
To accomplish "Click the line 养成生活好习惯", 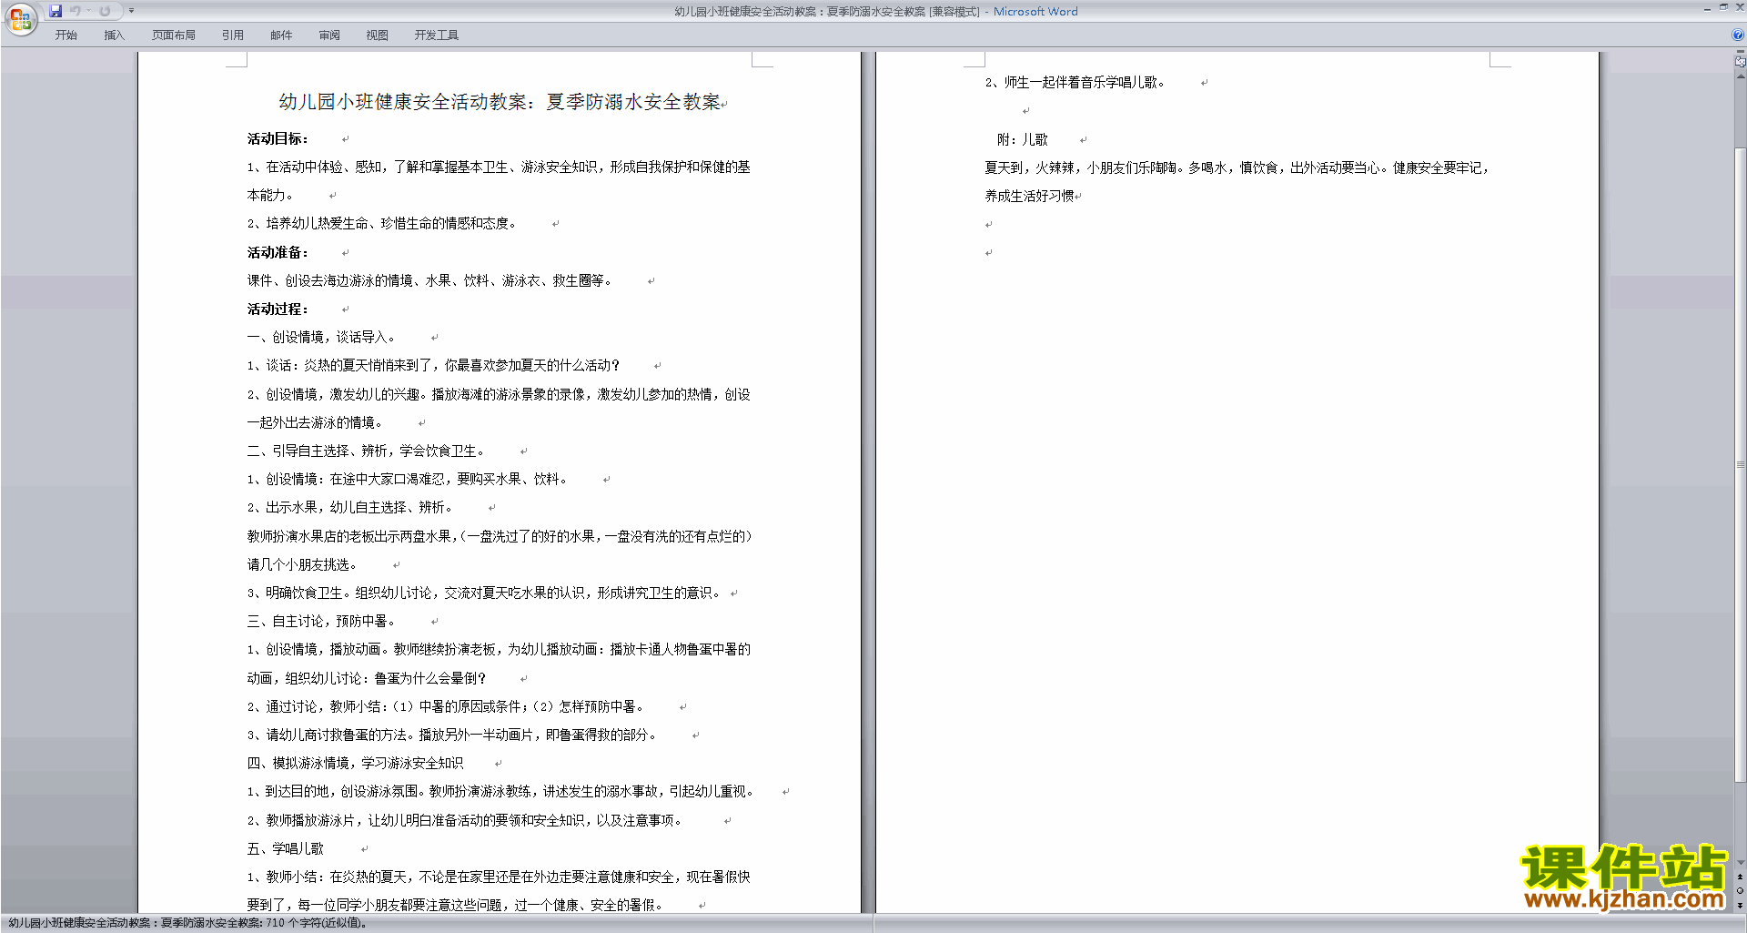I will [1030, 197].
